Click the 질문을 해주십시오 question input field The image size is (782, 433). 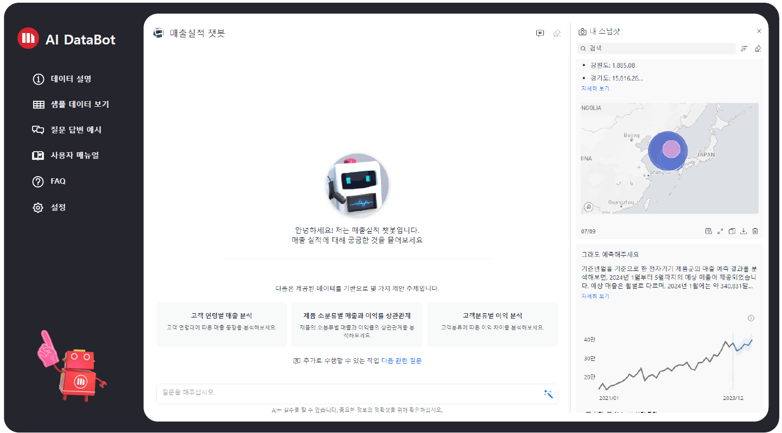point(347,393)
